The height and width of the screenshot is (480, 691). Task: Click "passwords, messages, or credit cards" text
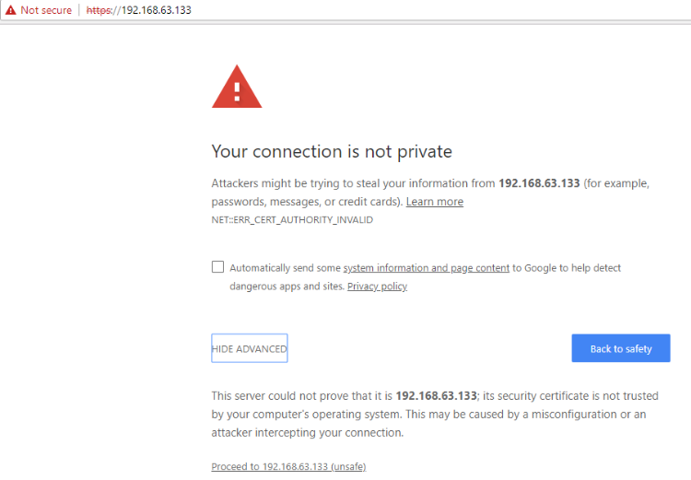[307, 202]
